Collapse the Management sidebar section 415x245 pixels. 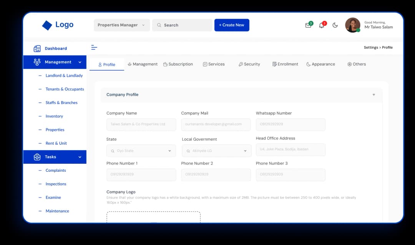point(80,62)
